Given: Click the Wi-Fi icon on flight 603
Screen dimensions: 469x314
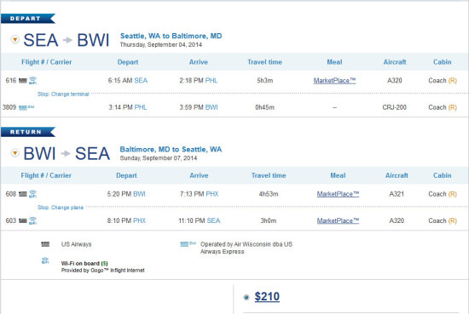Looking at the screenshot, I should click(32, 221).
